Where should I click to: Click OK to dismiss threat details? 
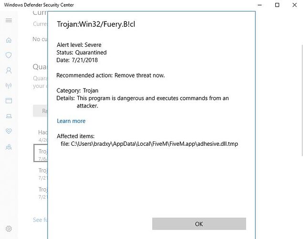[199, 224]
